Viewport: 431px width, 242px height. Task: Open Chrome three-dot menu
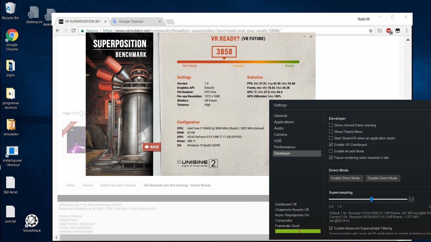407,31
